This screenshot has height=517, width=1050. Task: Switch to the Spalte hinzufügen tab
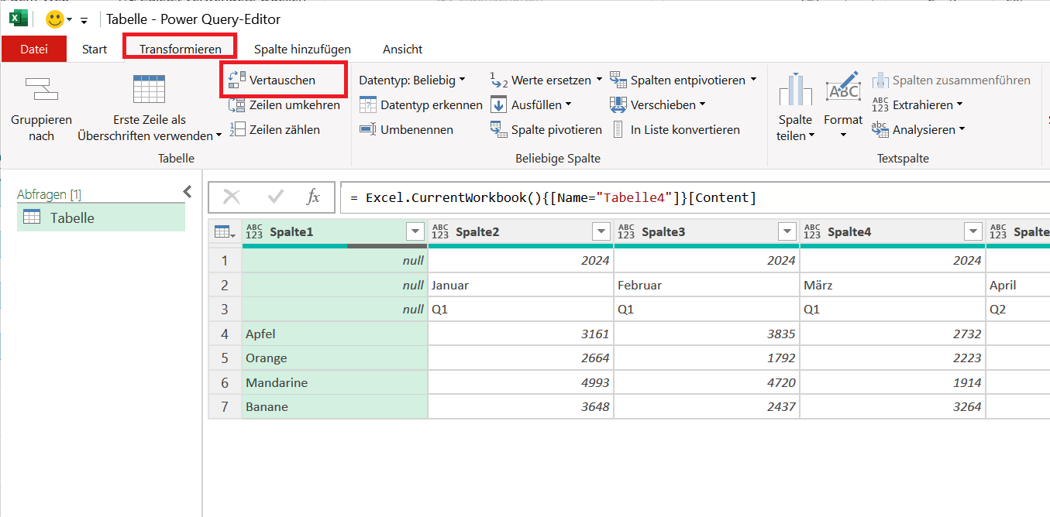pos(302,49)
